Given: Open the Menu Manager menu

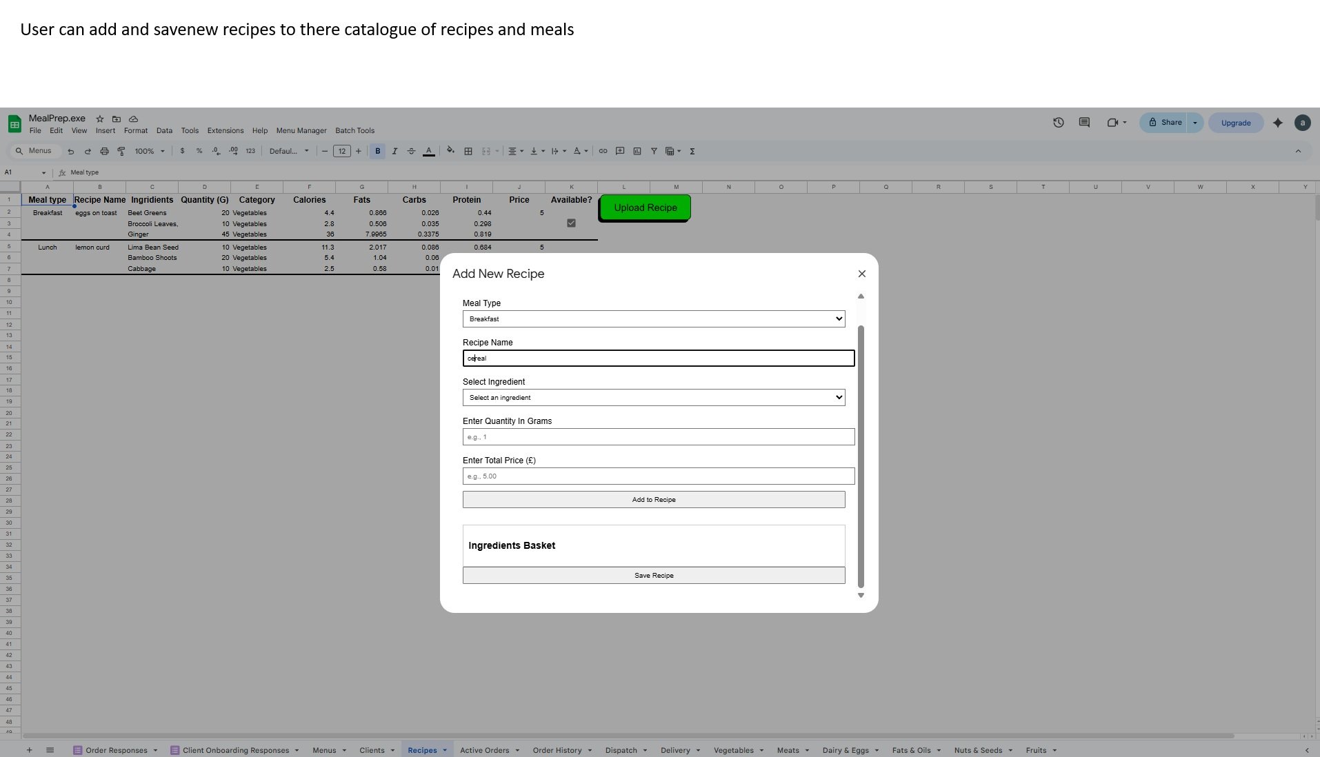Looking at the screenshot, I should tap(301, 130).
